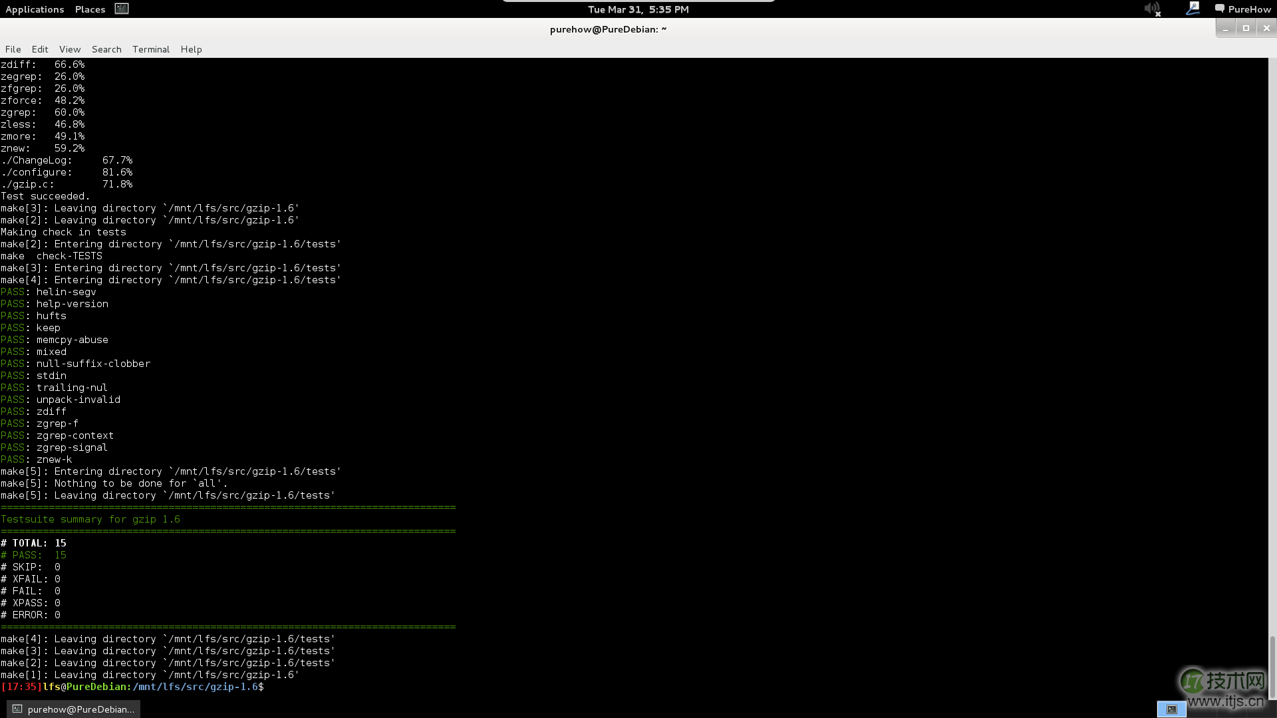1277x718 pixels.
Task: Click the window title purehow@PureDebian: ~
Action: pos(608,29)
